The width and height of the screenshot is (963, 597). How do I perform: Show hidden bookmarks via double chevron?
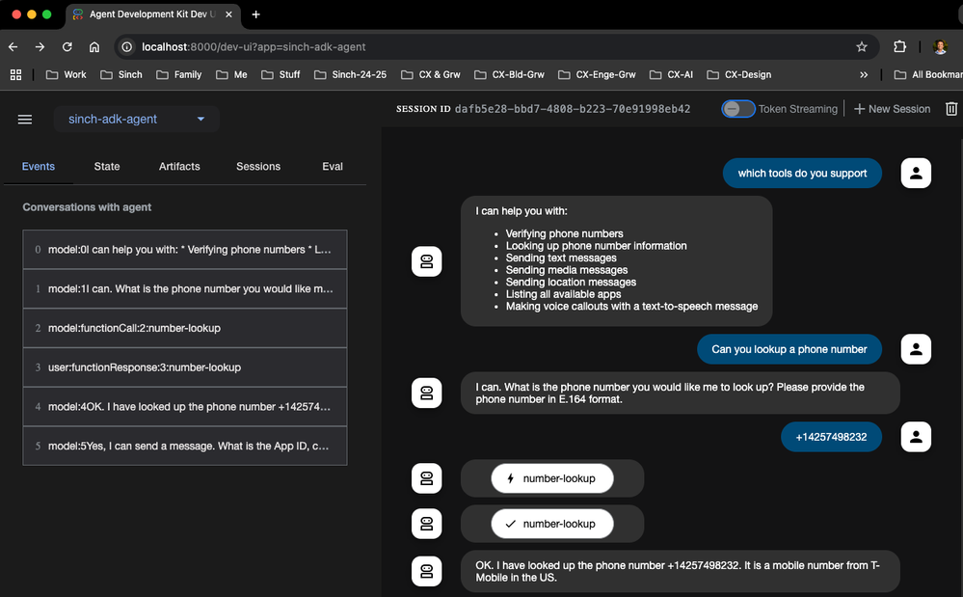click(863, 74)
